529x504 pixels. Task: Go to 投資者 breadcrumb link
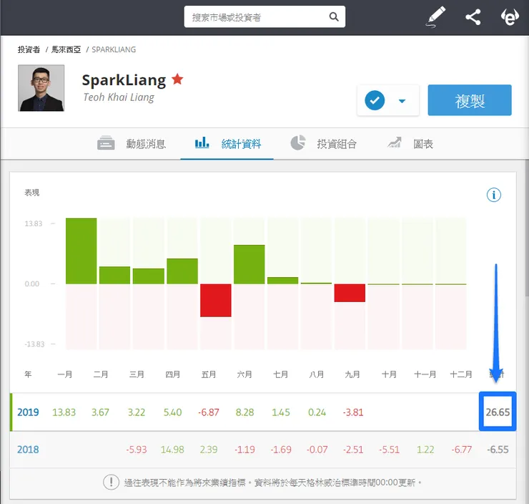coord(29,49)
